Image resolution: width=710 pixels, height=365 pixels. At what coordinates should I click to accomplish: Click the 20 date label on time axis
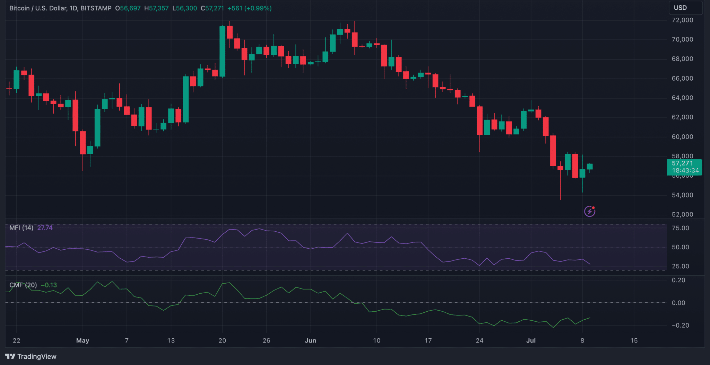point(222,340)
